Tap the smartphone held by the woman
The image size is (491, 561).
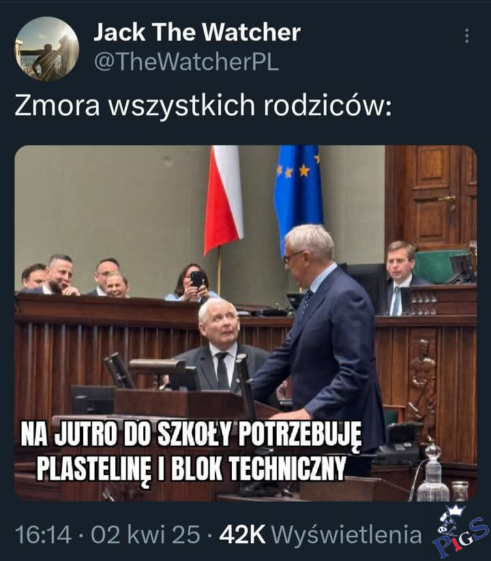tap(197, 279)
